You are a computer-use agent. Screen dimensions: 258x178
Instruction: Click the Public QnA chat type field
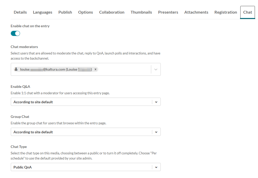77,167
